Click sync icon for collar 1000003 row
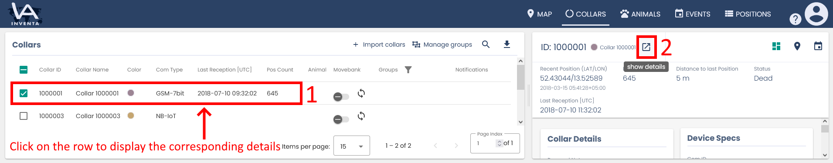 point(361,116)
